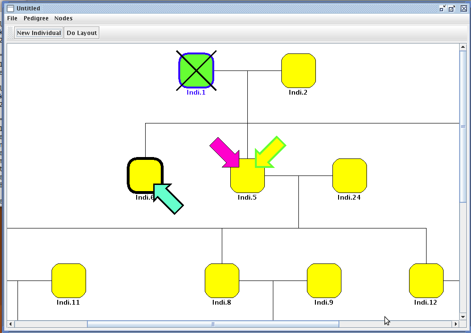
Task: Select the crossed-out green Indi.1 node
Action: click(x=196, y=70)
